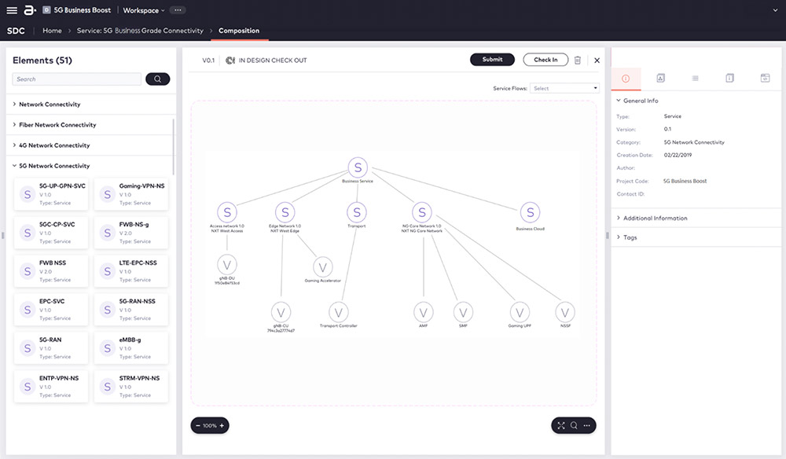Image resolution: width=786 pixels, height=459 pixels.
Task: Click the IN DESIGN CHECK OUT status icon
Action: point(230,61)
